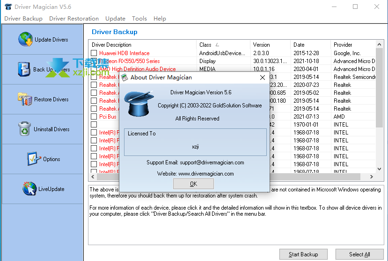This screenshot has width=388, height=261.
Task: Sort by the Version column header
Action: click(x=270, y=45)
